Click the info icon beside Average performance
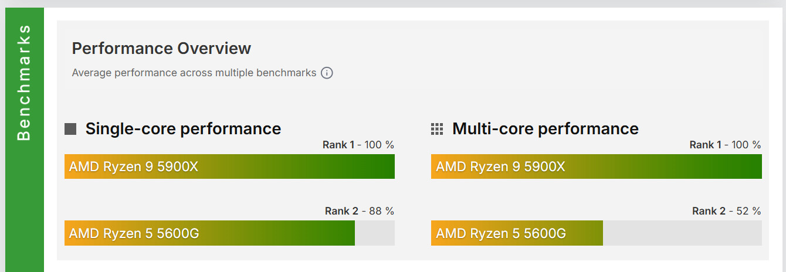This screenshot has width=786, height=272. coord(327,73)
